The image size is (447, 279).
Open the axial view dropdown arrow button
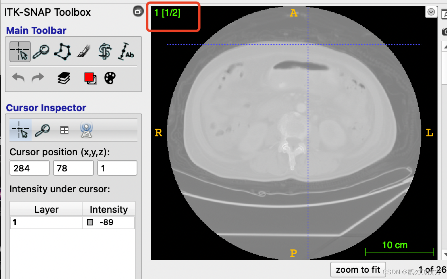click(x=431, y=12)
